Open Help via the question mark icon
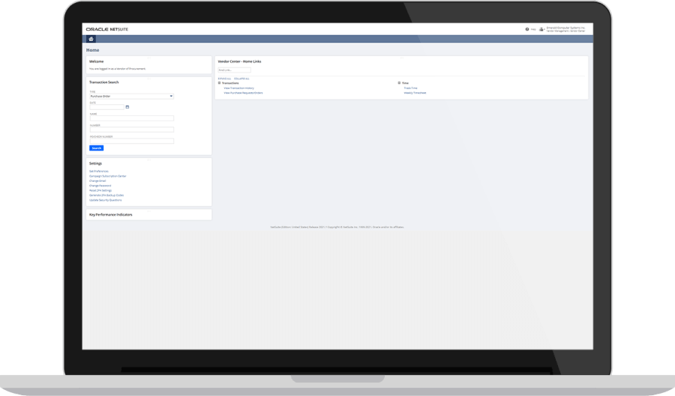The width and height of the screenshot is (675, 396). pos(527,29)
